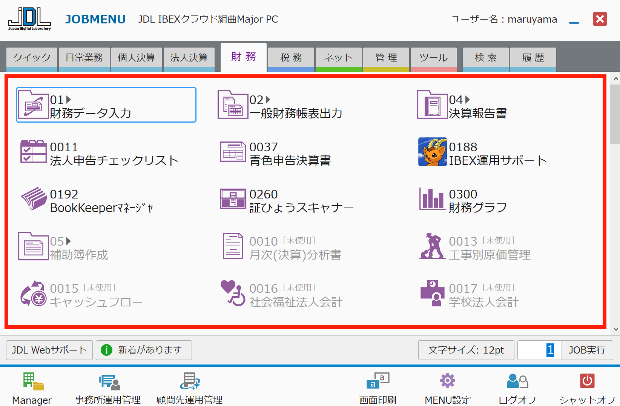620x406 pixels.
Task: Expand the 05 submenu arrow
Action: 69,241
